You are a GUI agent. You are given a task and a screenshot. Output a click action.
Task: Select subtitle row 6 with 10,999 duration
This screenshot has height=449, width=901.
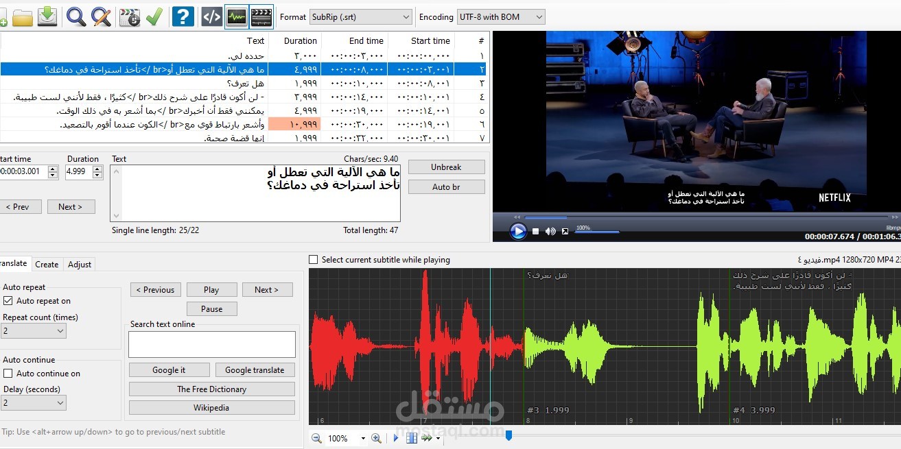click(244, 124)
